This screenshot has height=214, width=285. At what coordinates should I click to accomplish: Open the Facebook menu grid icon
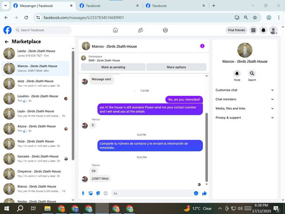253,30
